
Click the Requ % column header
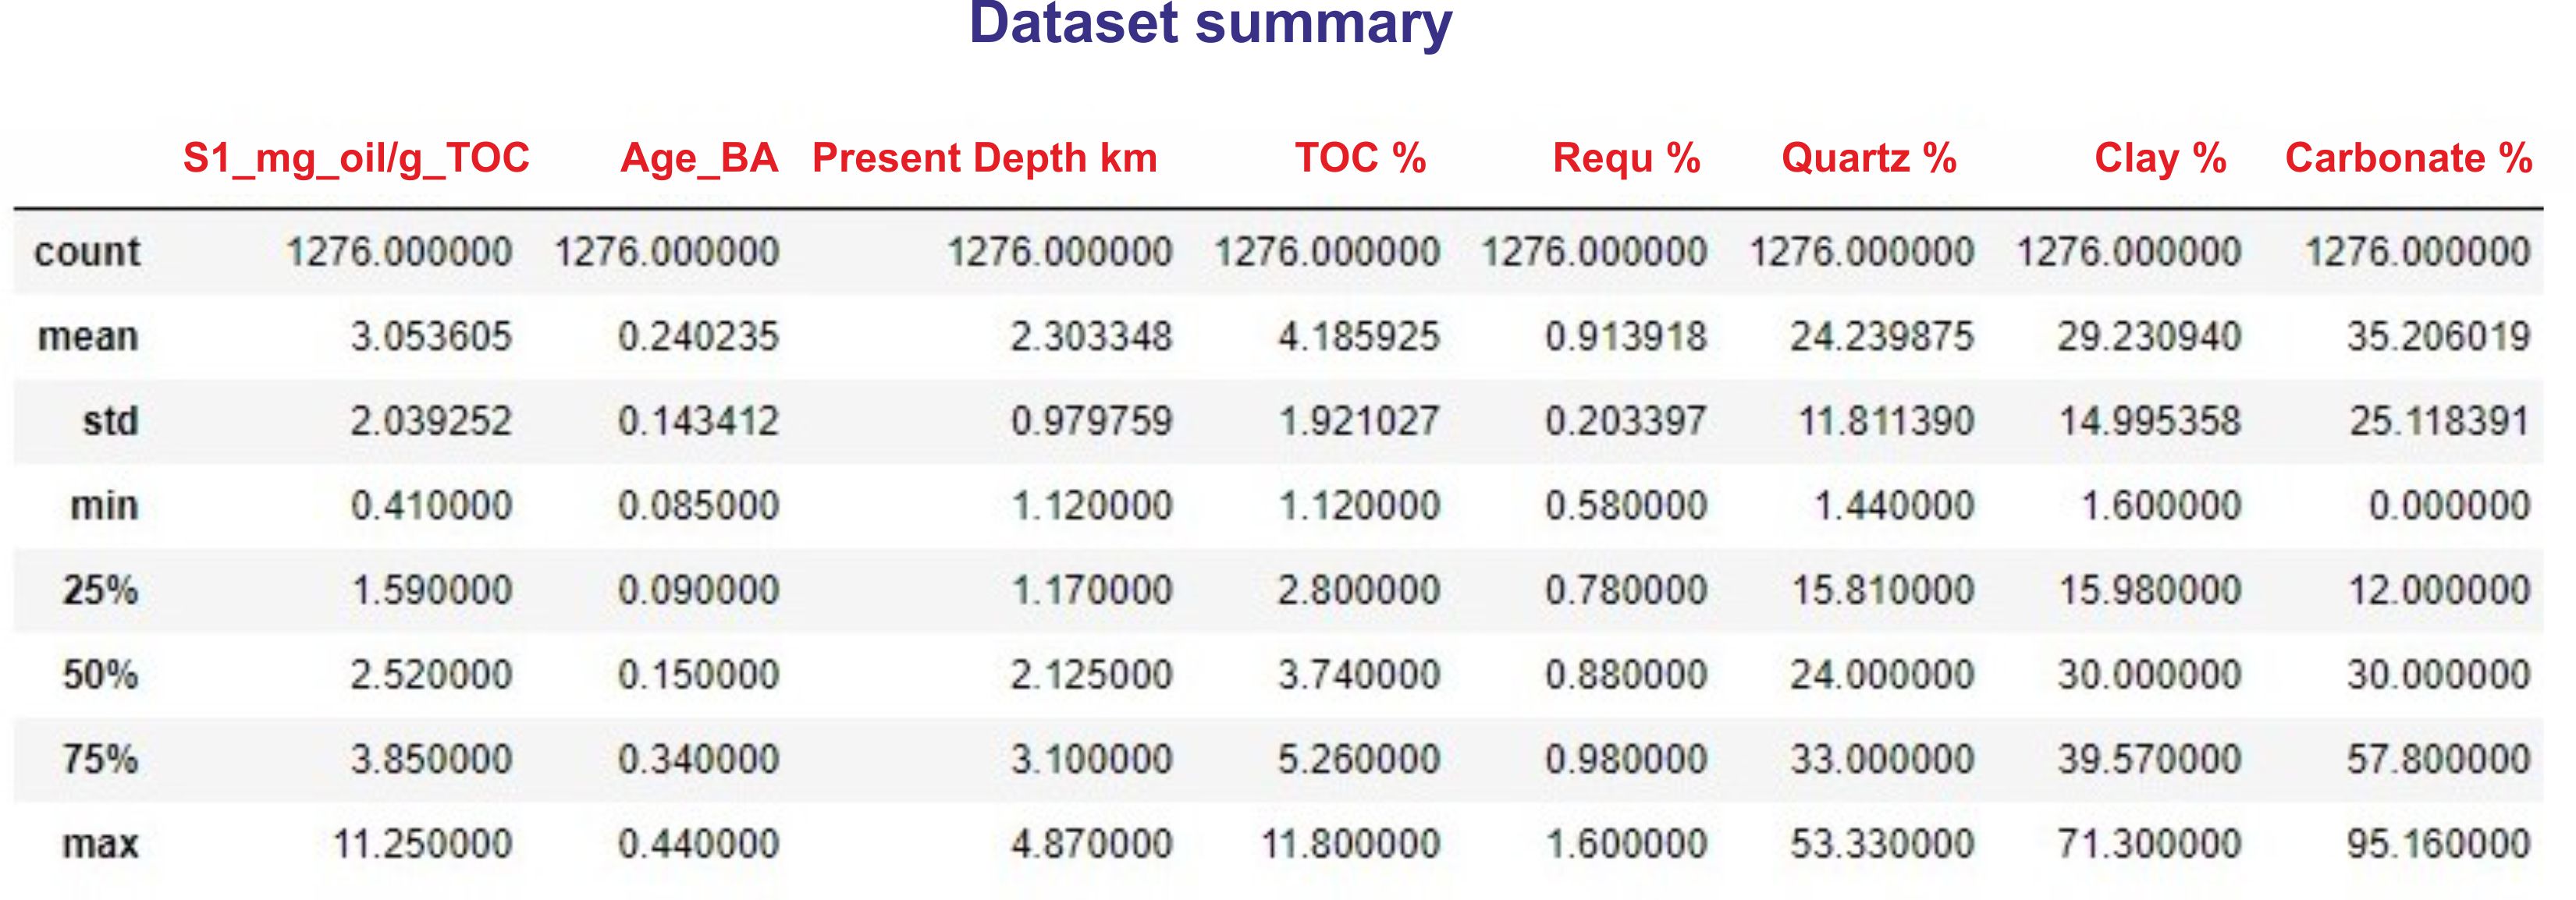coord(1626,158)
